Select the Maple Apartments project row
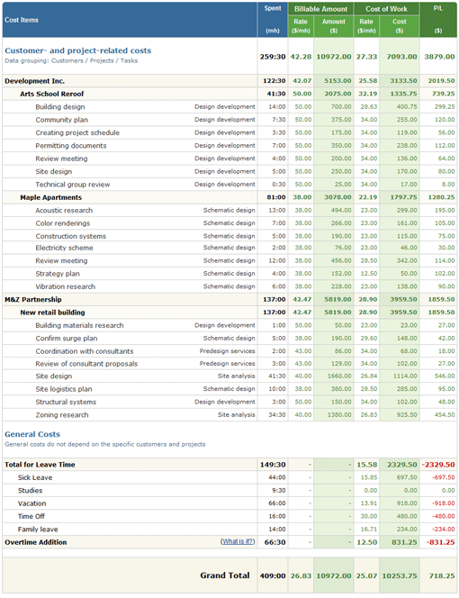 click(x=229, y=197)
